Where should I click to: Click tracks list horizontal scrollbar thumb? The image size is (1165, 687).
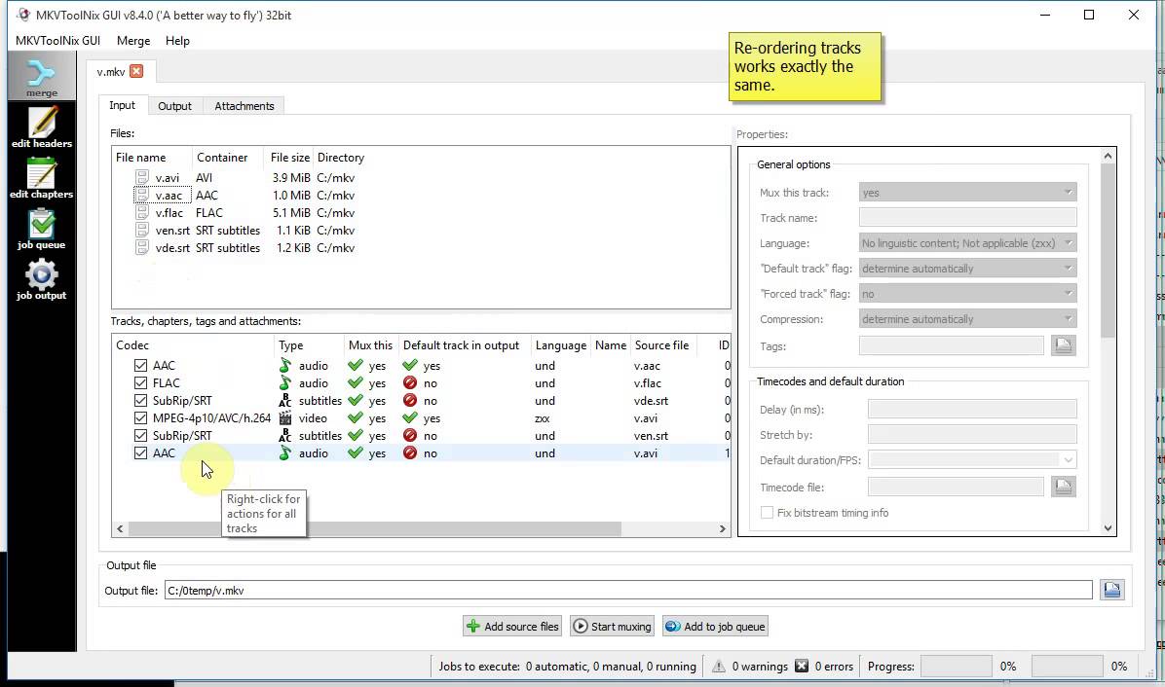(x=374, y=529)
